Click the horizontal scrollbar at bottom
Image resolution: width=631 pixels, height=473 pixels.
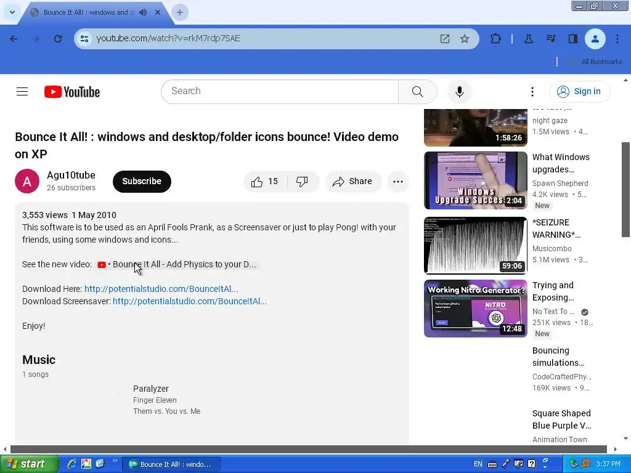[309, 449]
